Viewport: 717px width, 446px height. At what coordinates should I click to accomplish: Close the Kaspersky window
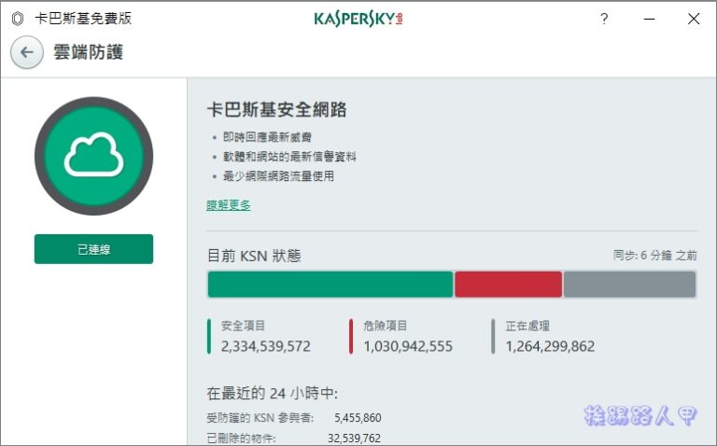(x=693, y=19)
